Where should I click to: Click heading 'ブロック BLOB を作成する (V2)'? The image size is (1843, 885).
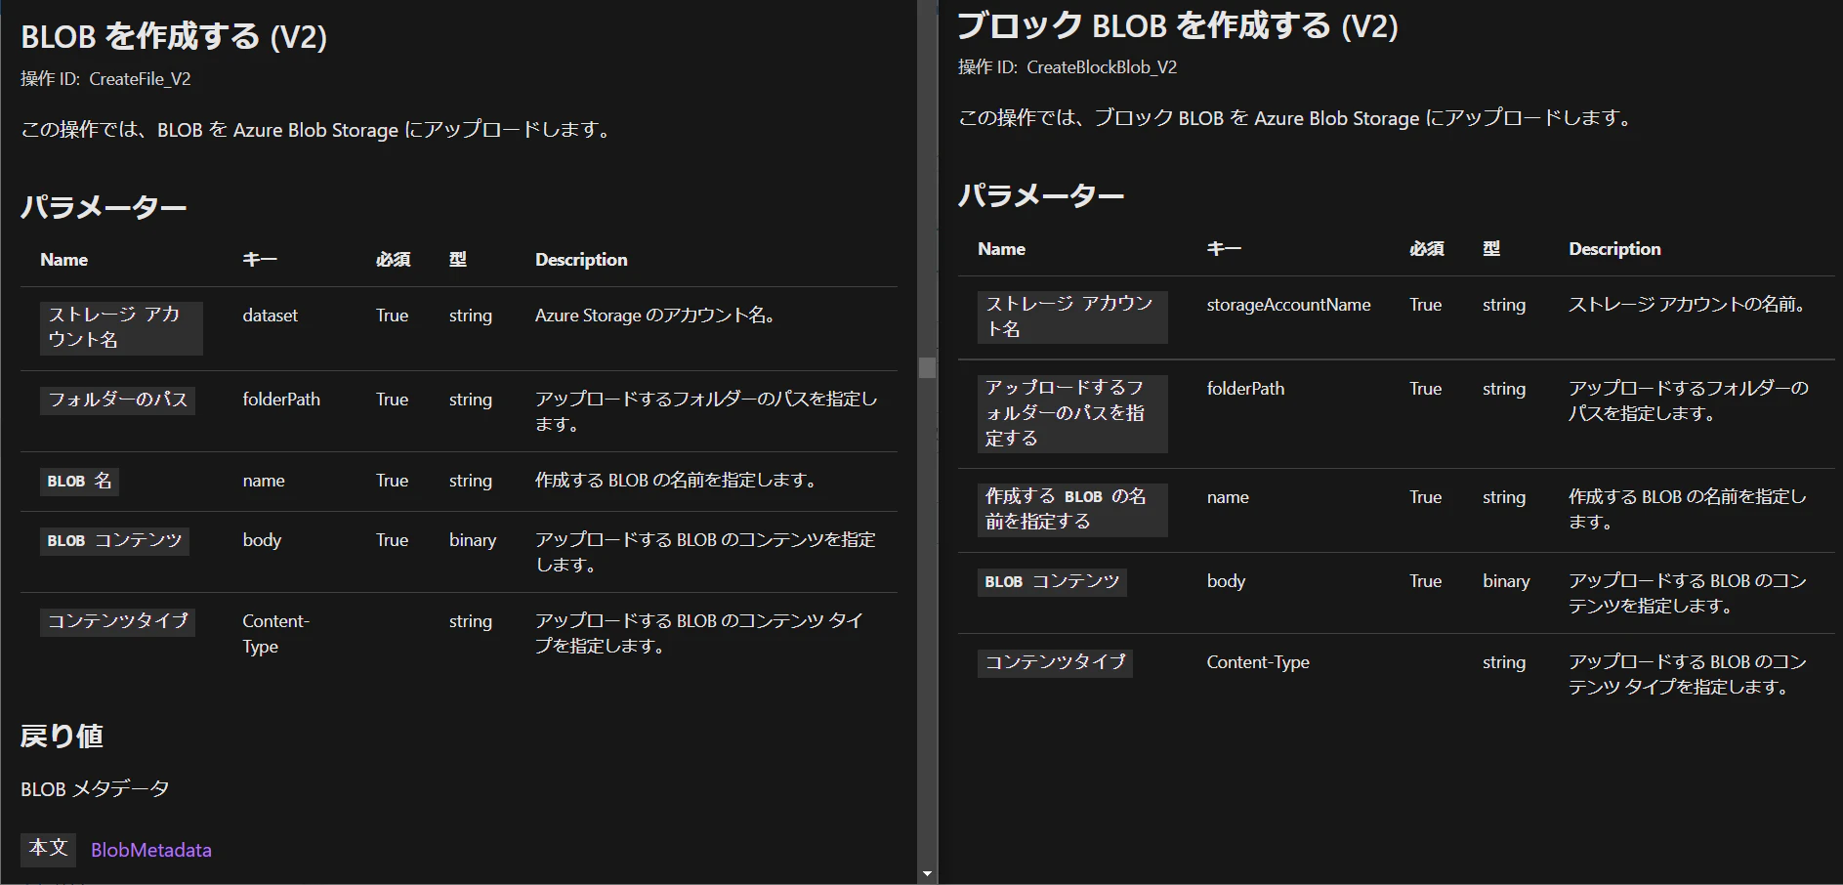tap(1178, 25)
